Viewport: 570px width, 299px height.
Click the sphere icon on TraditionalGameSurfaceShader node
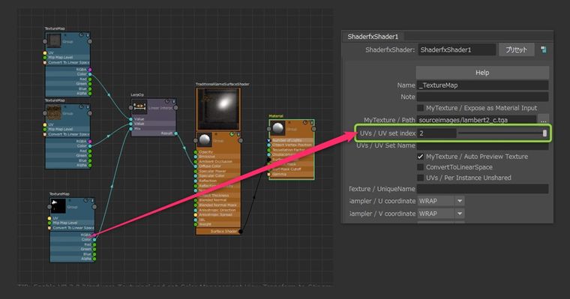[x=205, y=139]
